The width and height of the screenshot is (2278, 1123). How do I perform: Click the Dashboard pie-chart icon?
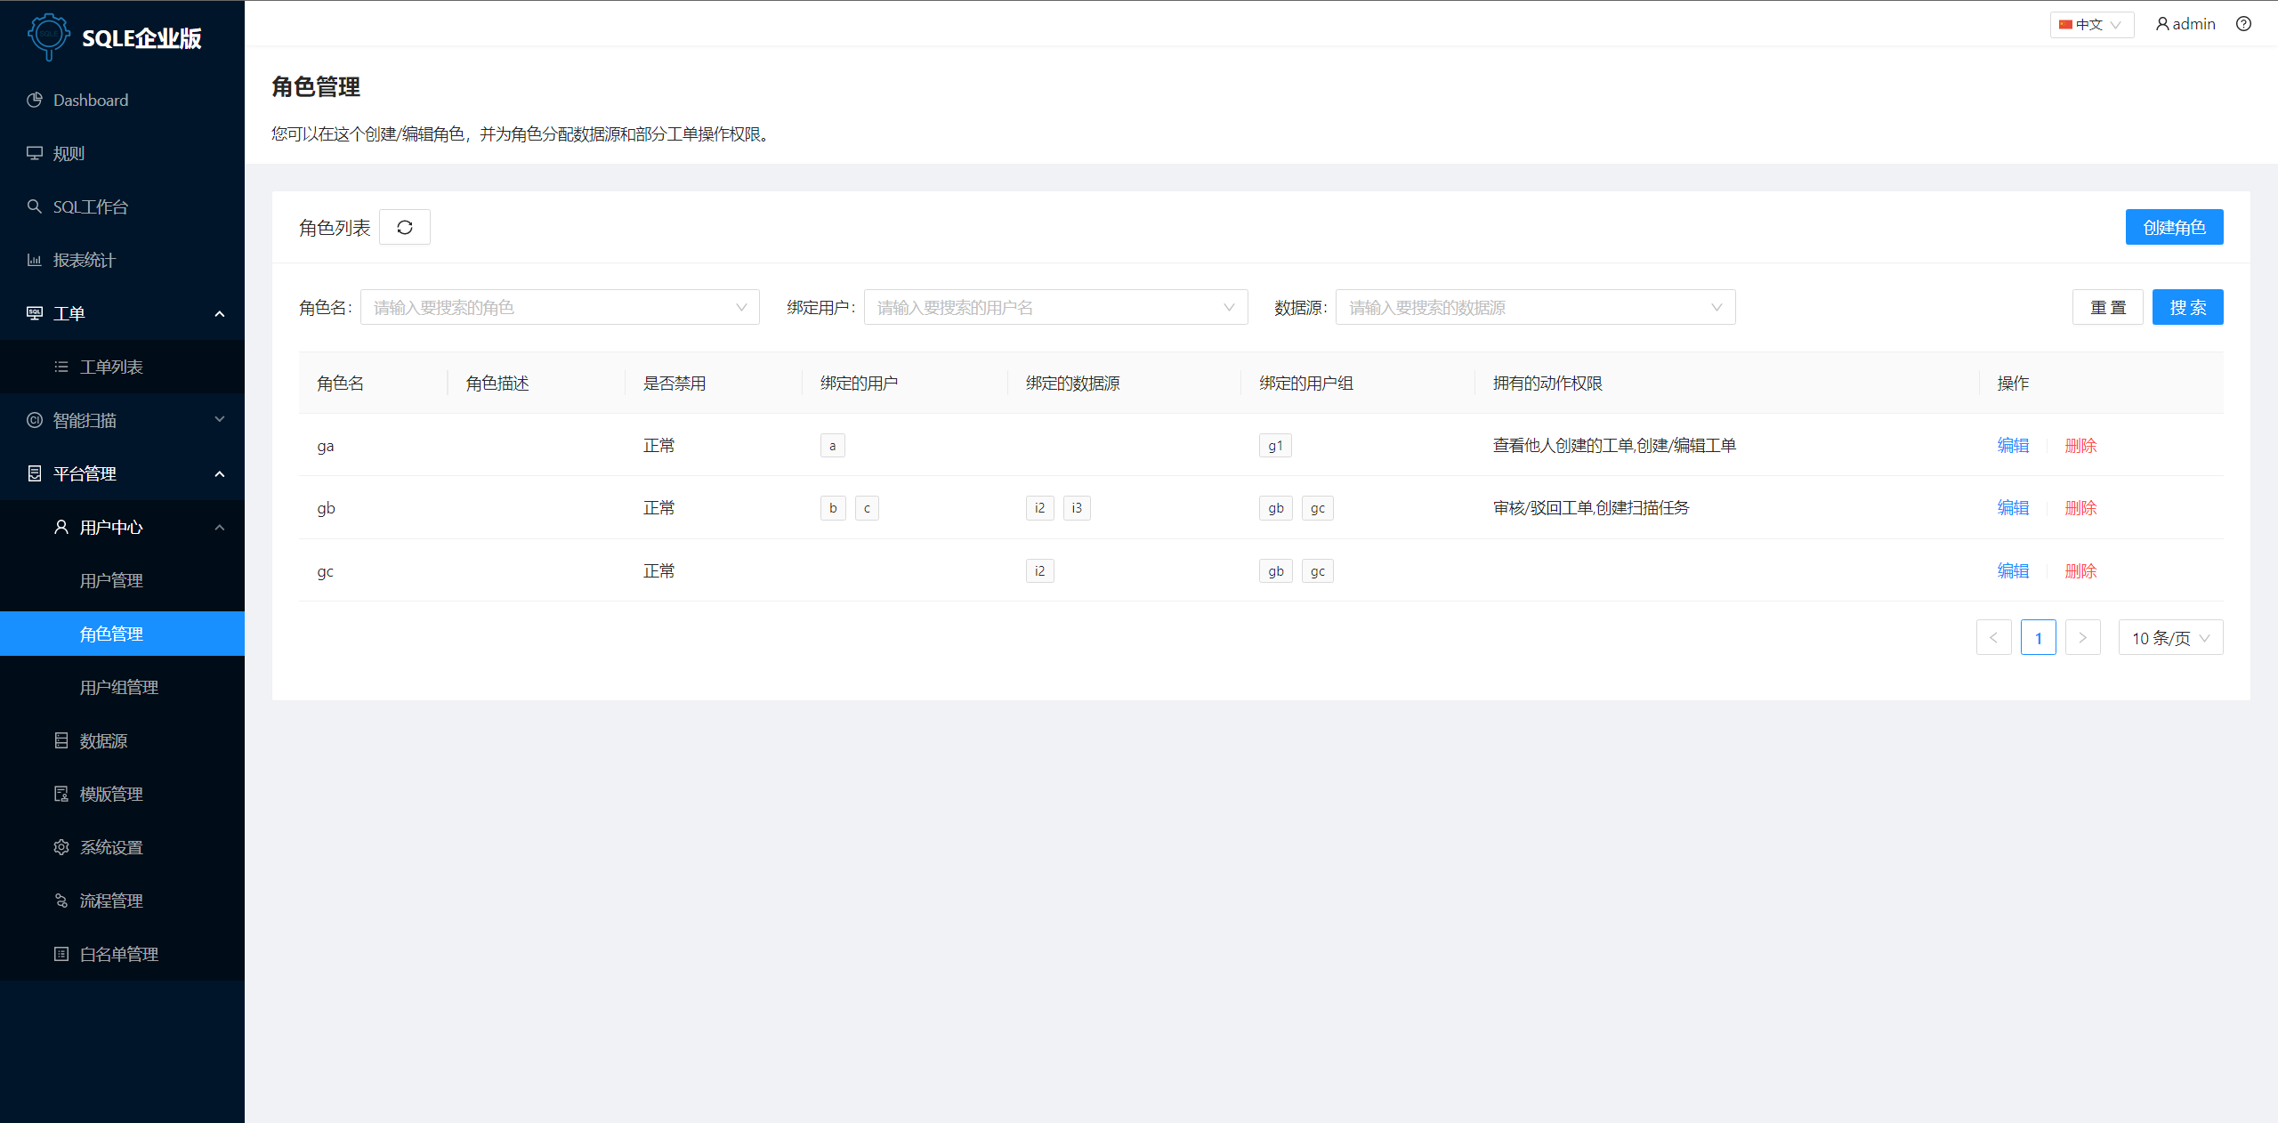pyautogui.click(x=35, y=100)
